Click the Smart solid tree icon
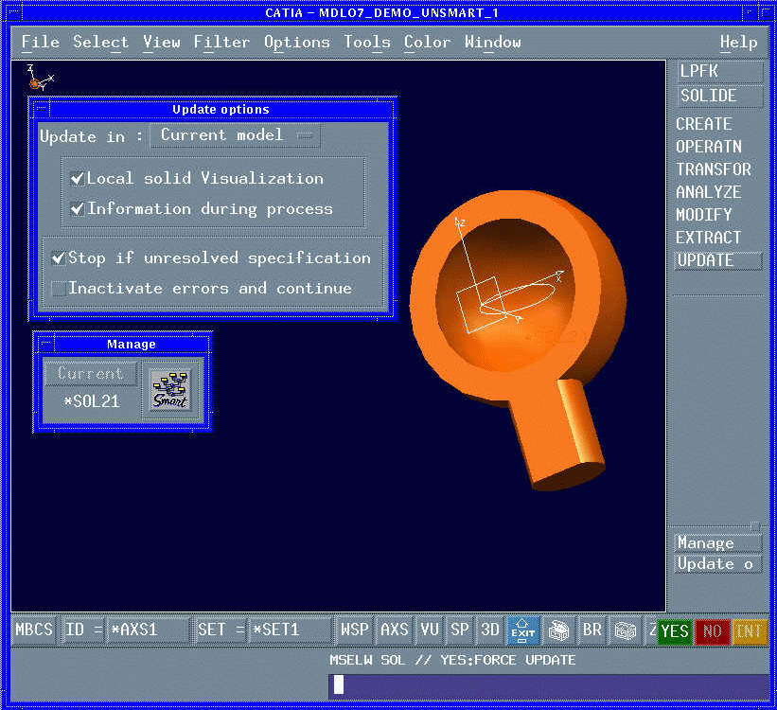Image resolution: width=777 pixels, height=710 pixels. [x=171, y=389]
